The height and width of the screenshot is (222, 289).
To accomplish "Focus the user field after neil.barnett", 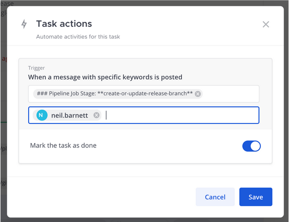I will pyautogui.click(x=182, y=115).
